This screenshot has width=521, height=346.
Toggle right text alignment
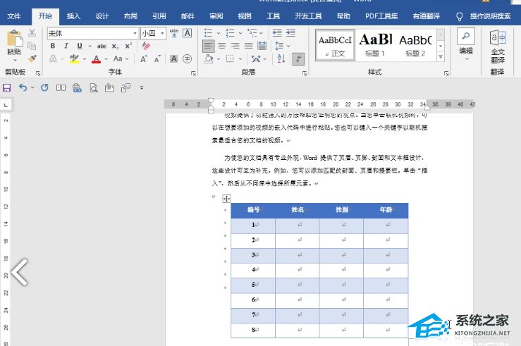coord(235,46)
